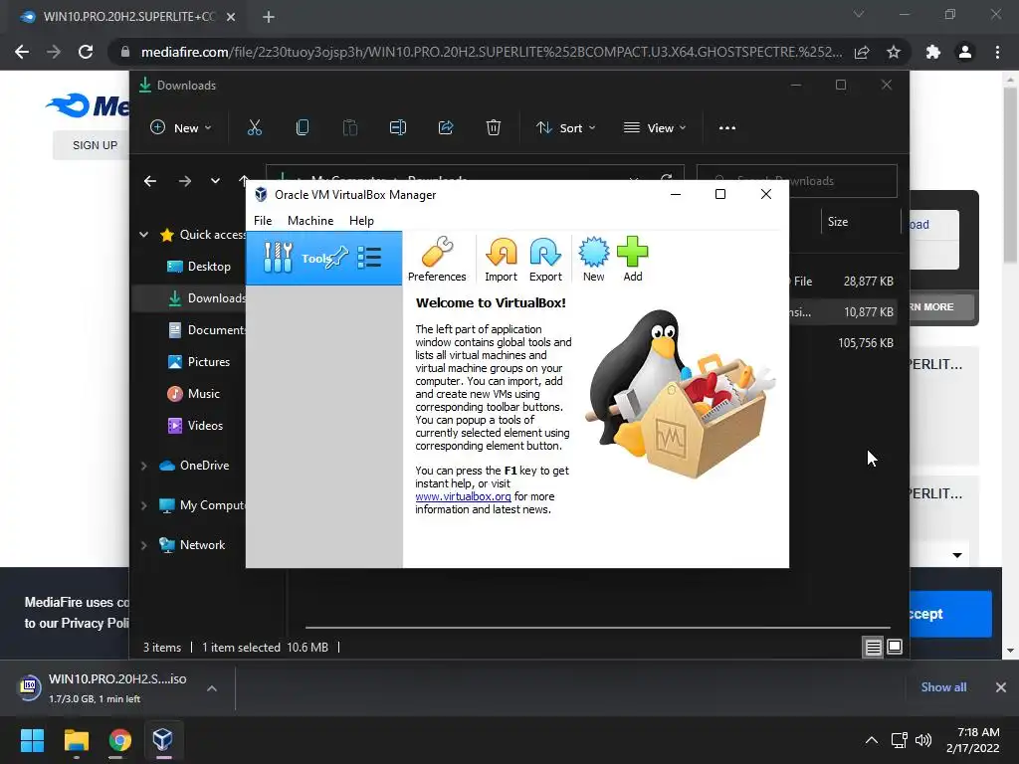Click the share page icon in address bar
The image size is (1019, 764).
click(862, 52)
